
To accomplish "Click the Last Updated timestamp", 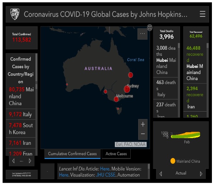I will [x=21, y=174].
